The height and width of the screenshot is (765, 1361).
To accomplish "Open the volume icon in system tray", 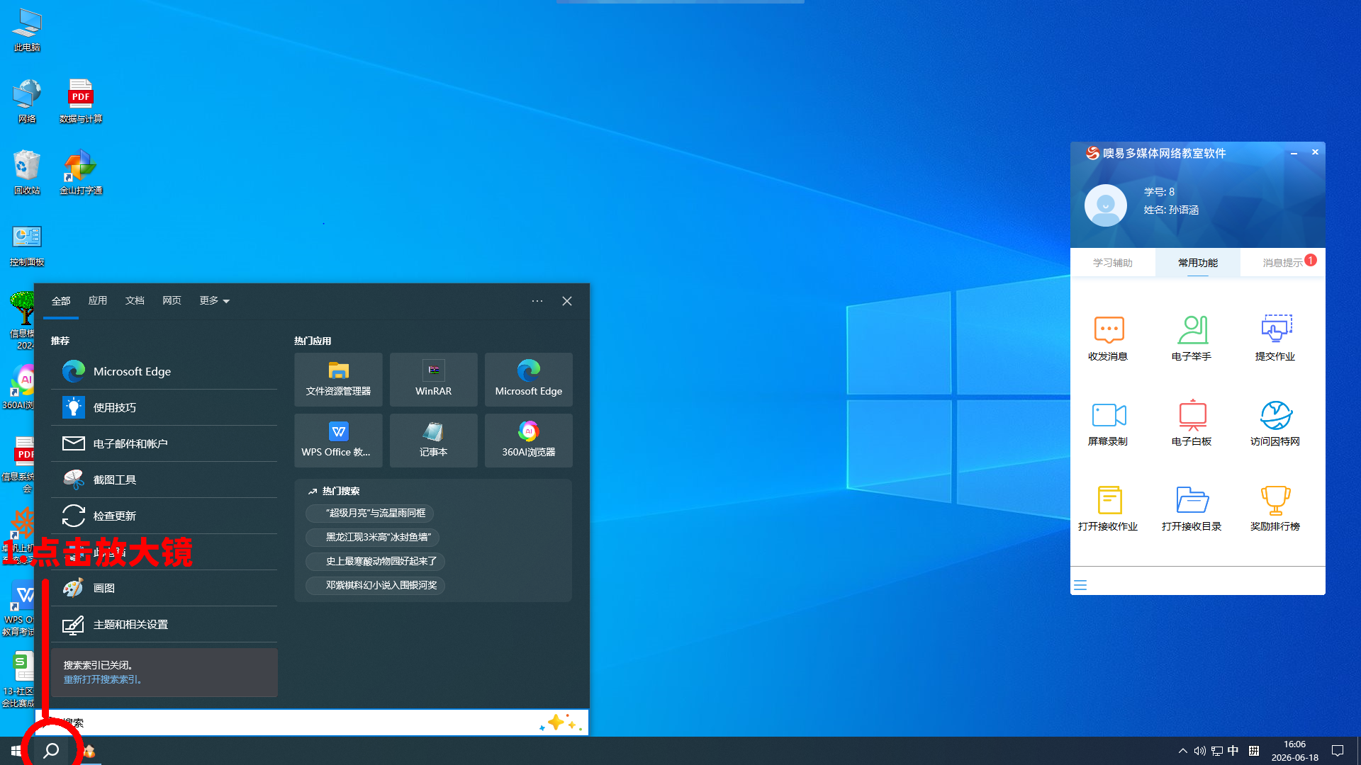I will pos(1199,751).
